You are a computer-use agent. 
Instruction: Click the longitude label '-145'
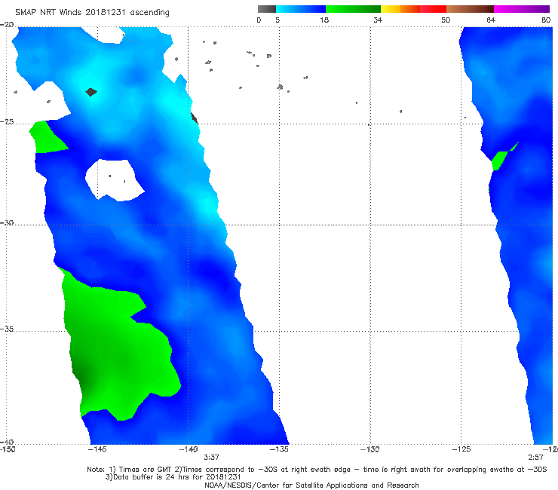pos(97,449)
